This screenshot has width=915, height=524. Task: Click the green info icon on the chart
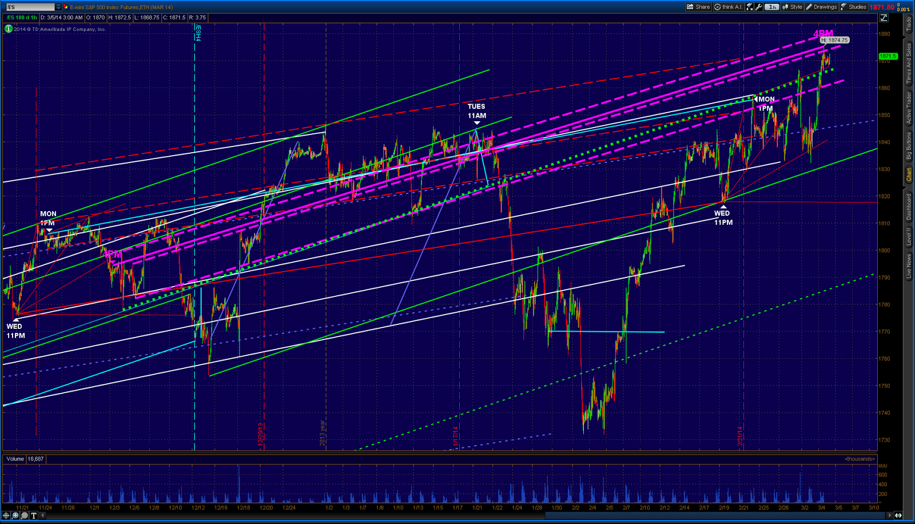click(x=9, y=29)
